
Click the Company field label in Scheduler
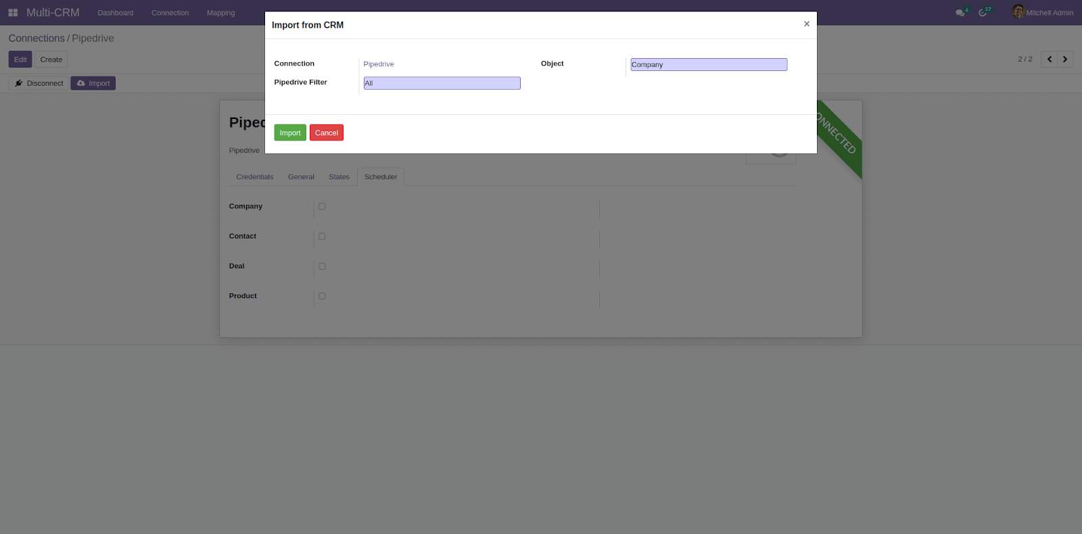point(245,206)
